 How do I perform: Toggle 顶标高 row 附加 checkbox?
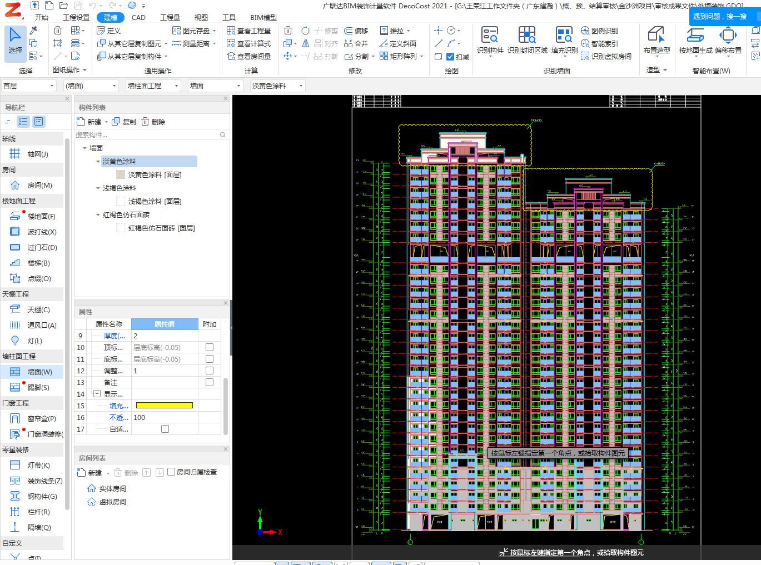pos(210,347)
